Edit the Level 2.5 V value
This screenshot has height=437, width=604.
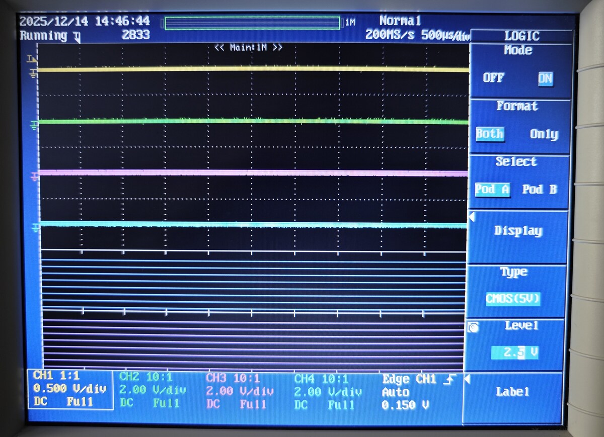(x=514, y=353)
